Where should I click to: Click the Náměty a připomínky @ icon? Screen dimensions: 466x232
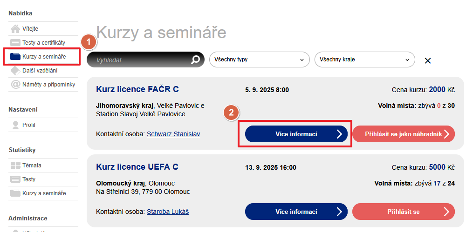click(x=15, y=85)
